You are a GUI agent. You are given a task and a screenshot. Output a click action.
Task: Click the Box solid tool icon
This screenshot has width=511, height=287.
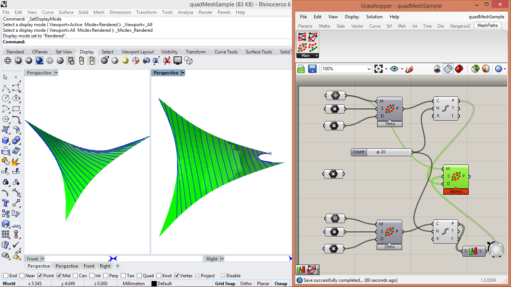point(6,140)
